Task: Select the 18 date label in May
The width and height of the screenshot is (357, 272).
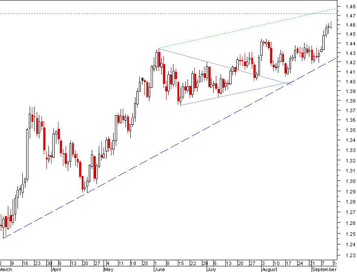Action: click(133, 263)
